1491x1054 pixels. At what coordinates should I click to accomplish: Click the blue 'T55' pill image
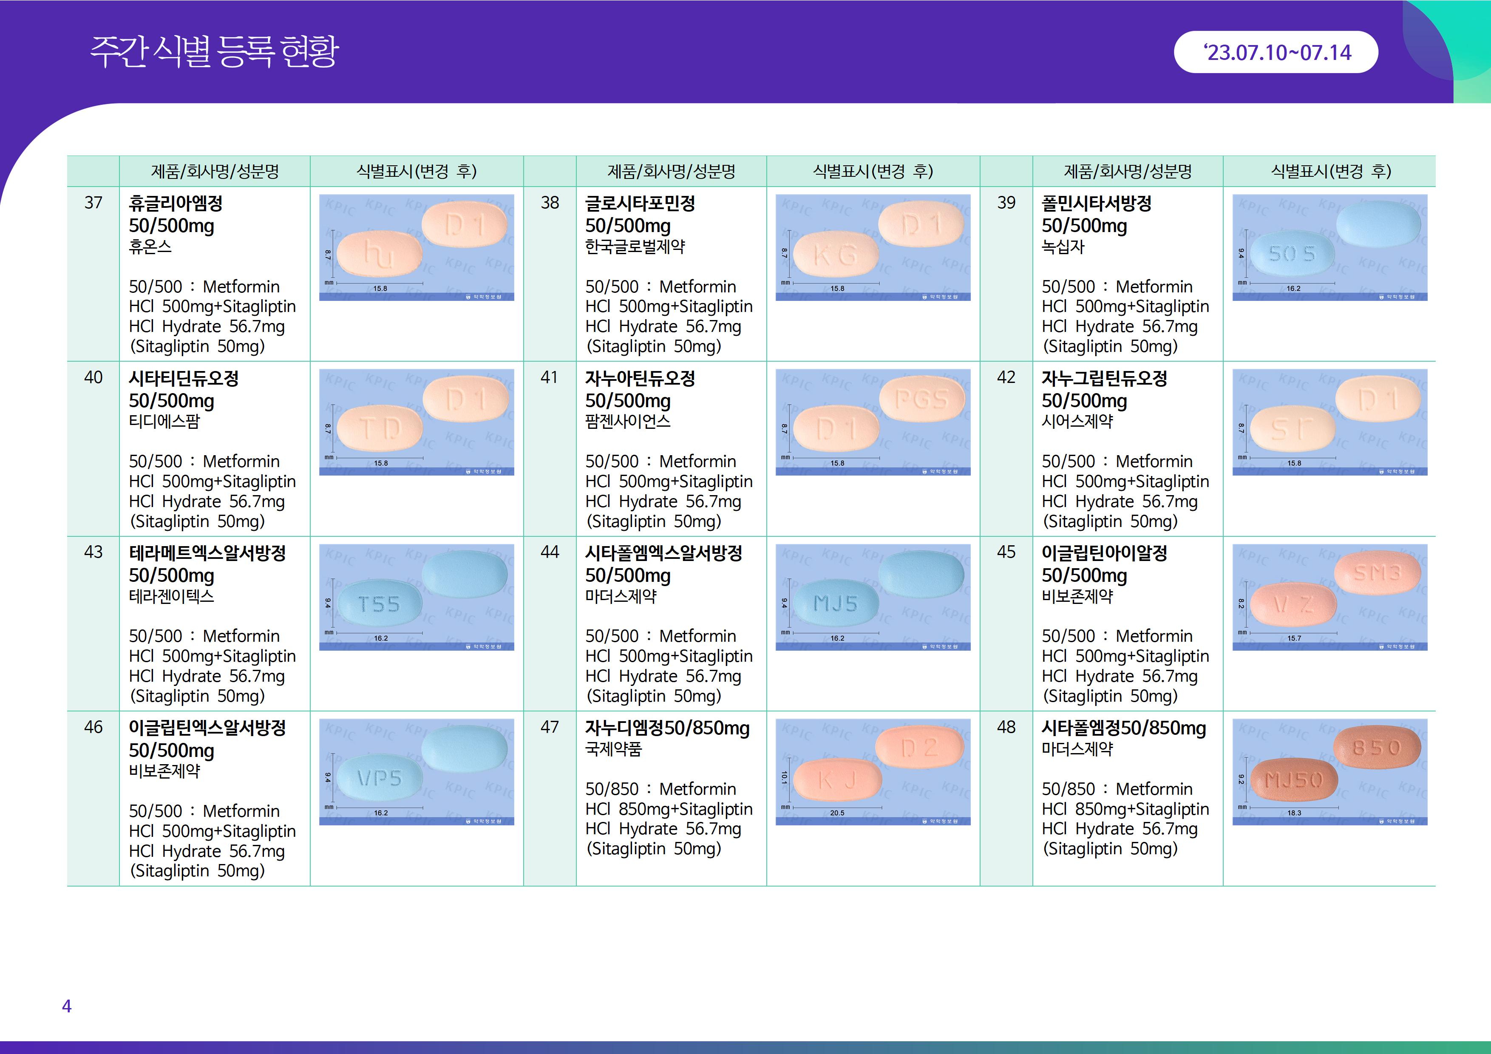[x=416, y=597]
